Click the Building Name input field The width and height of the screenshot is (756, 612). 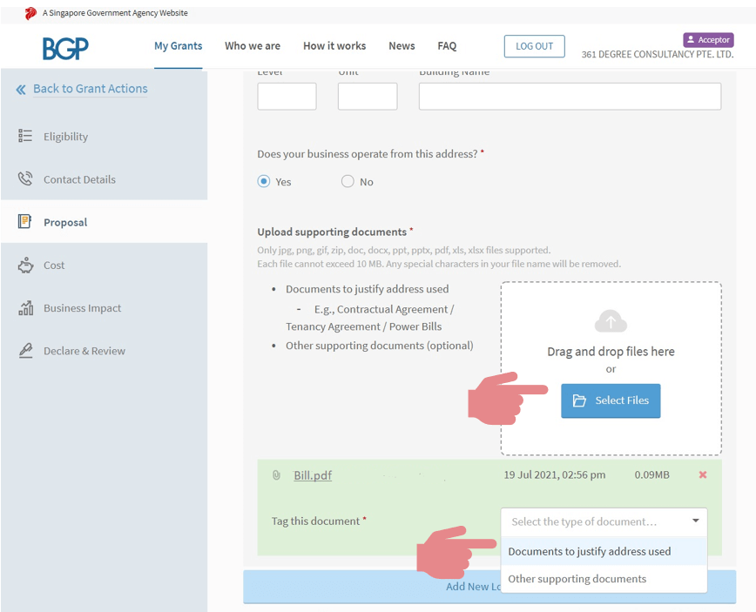(x=570, y=97)
